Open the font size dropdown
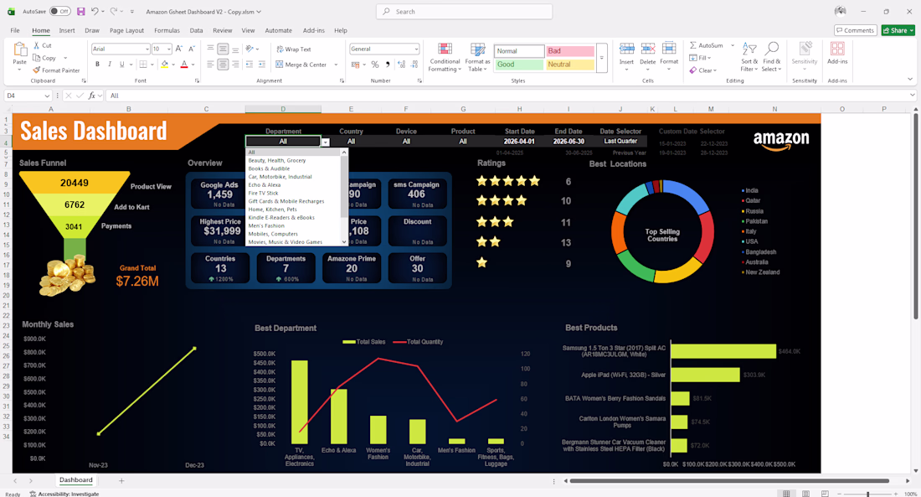The width and height of the screenshot is (921, 497). [x=168, y=49]
